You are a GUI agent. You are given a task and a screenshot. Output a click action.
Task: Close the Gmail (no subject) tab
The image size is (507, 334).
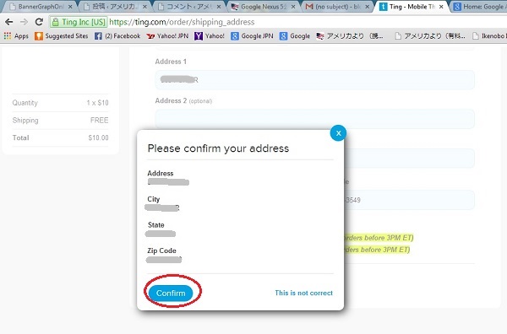368,7
